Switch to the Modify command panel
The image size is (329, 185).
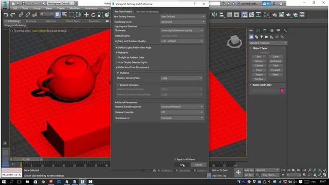click(x=258, y=31)
